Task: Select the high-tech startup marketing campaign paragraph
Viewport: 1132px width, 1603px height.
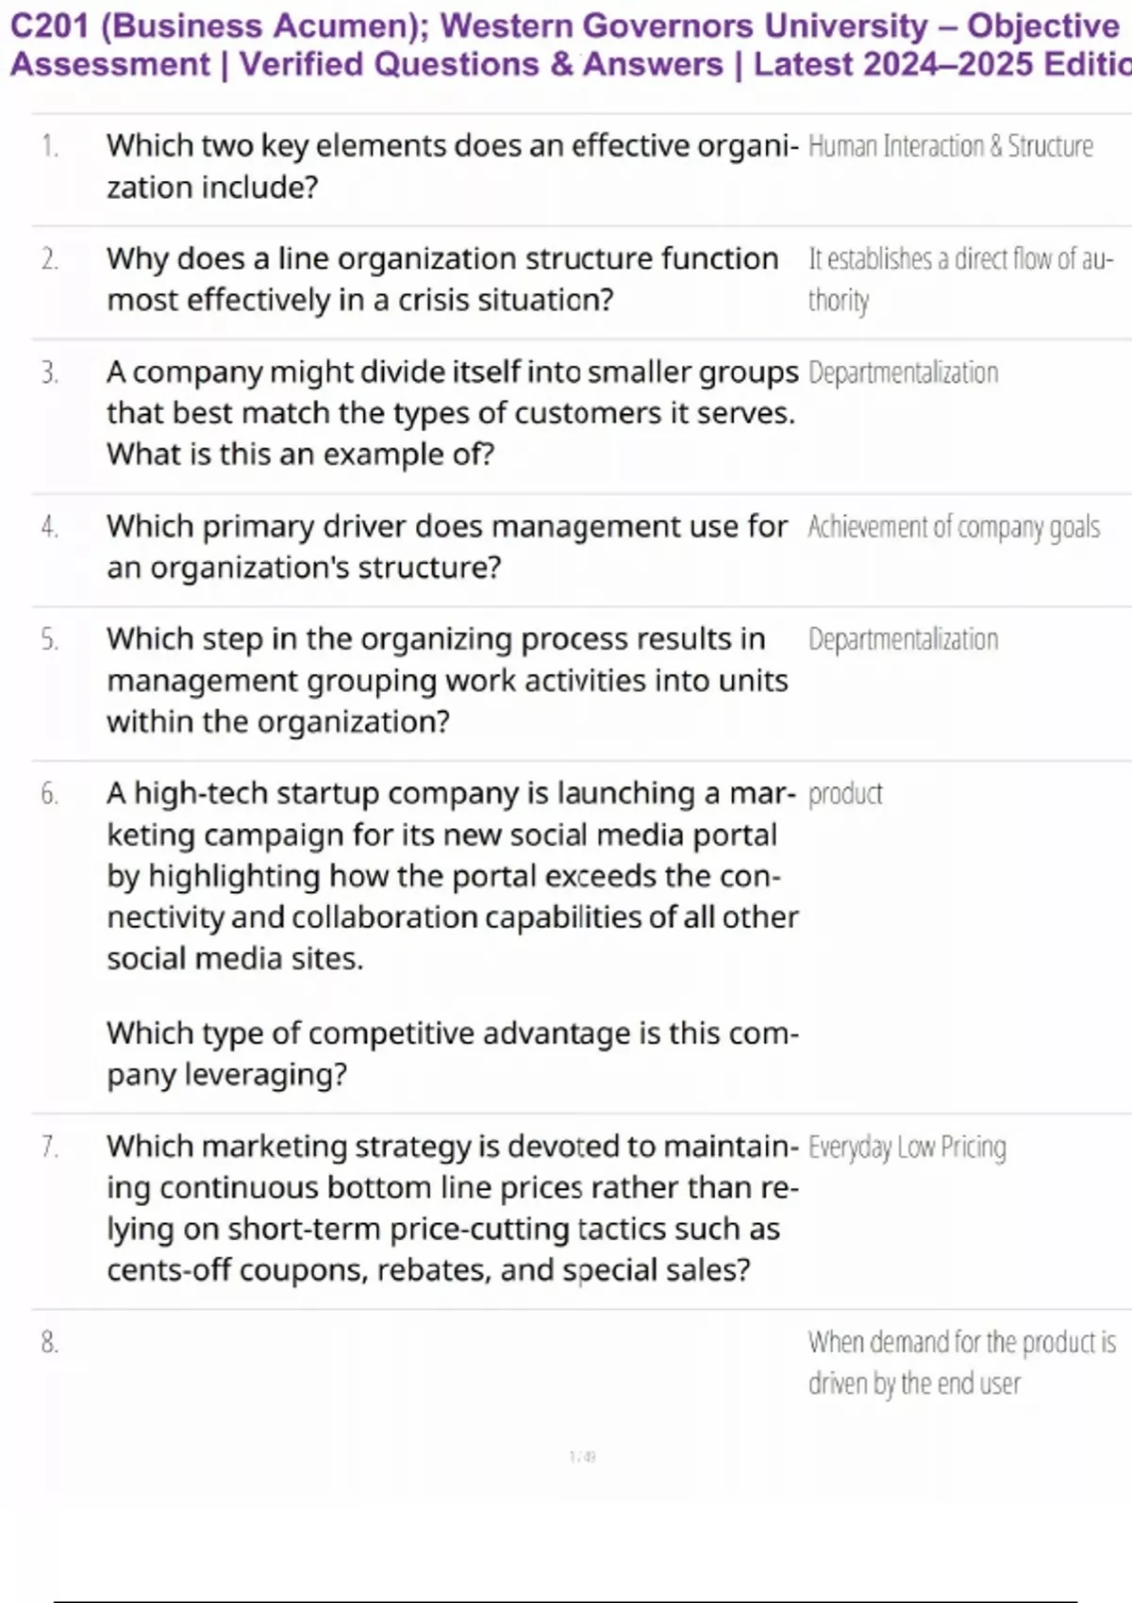Action: point(451,875)
